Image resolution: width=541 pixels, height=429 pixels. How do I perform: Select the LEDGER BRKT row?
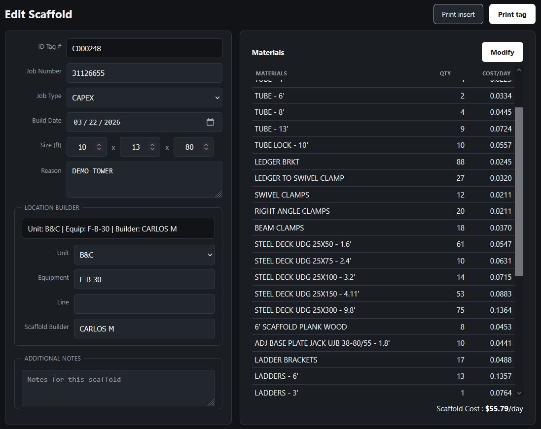(383, 162)
